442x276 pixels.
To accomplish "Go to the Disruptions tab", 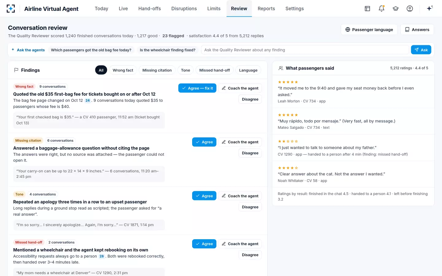I will 184,9.
